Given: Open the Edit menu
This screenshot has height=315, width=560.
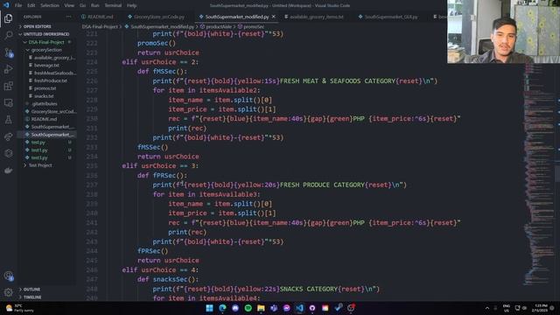Looking at the screenshot, I should pos(31,5).
